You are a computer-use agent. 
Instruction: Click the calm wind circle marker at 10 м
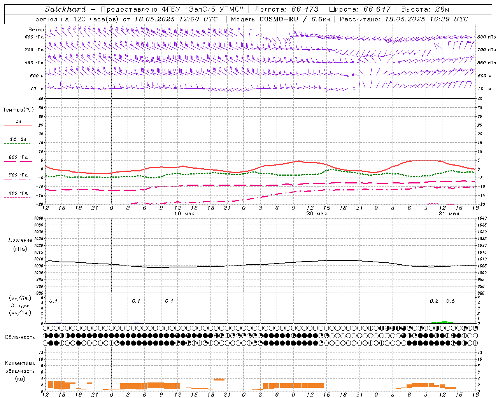click(354, 89)
